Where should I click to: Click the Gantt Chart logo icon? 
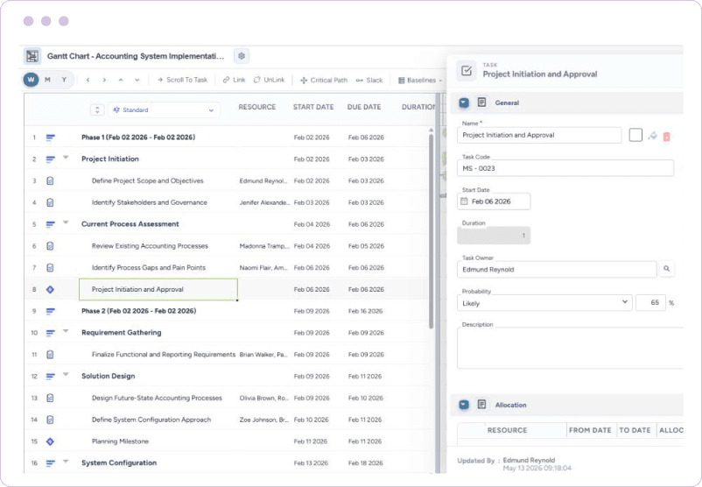coord(32,56)
